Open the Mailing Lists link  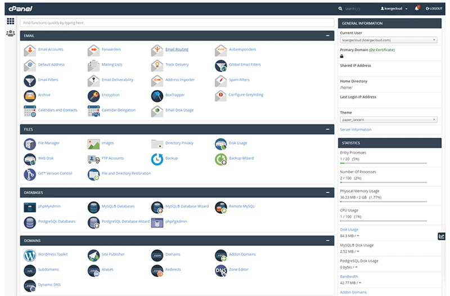click(x=112, y=65)
